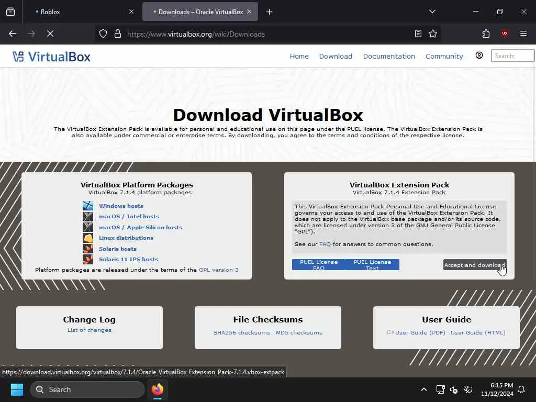Click the Accept and download button
The width and height of the screenshot is (536, 402).
coord(475,265)
